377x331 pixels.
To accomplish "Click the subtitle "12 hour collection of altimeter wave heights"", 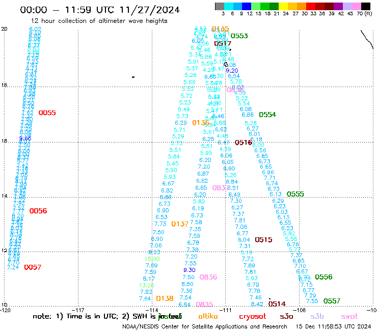I will [99, 21].
